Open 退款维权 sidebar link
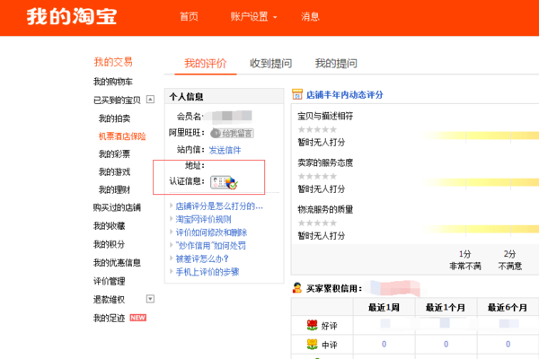Viewport: 539px width, 359px height. (x=109, y=300)
